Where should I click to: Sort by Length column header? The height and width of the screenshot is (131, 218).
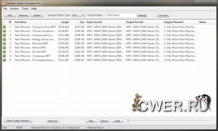[64, 22]
